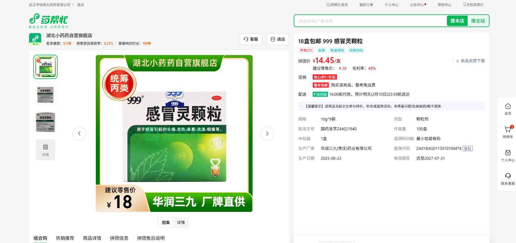The height and width of the screenshot is (243, 516).
Task: Click the 湖北小药药 store avatar icon
Action: pyautogui.click(x=35, y=39)
